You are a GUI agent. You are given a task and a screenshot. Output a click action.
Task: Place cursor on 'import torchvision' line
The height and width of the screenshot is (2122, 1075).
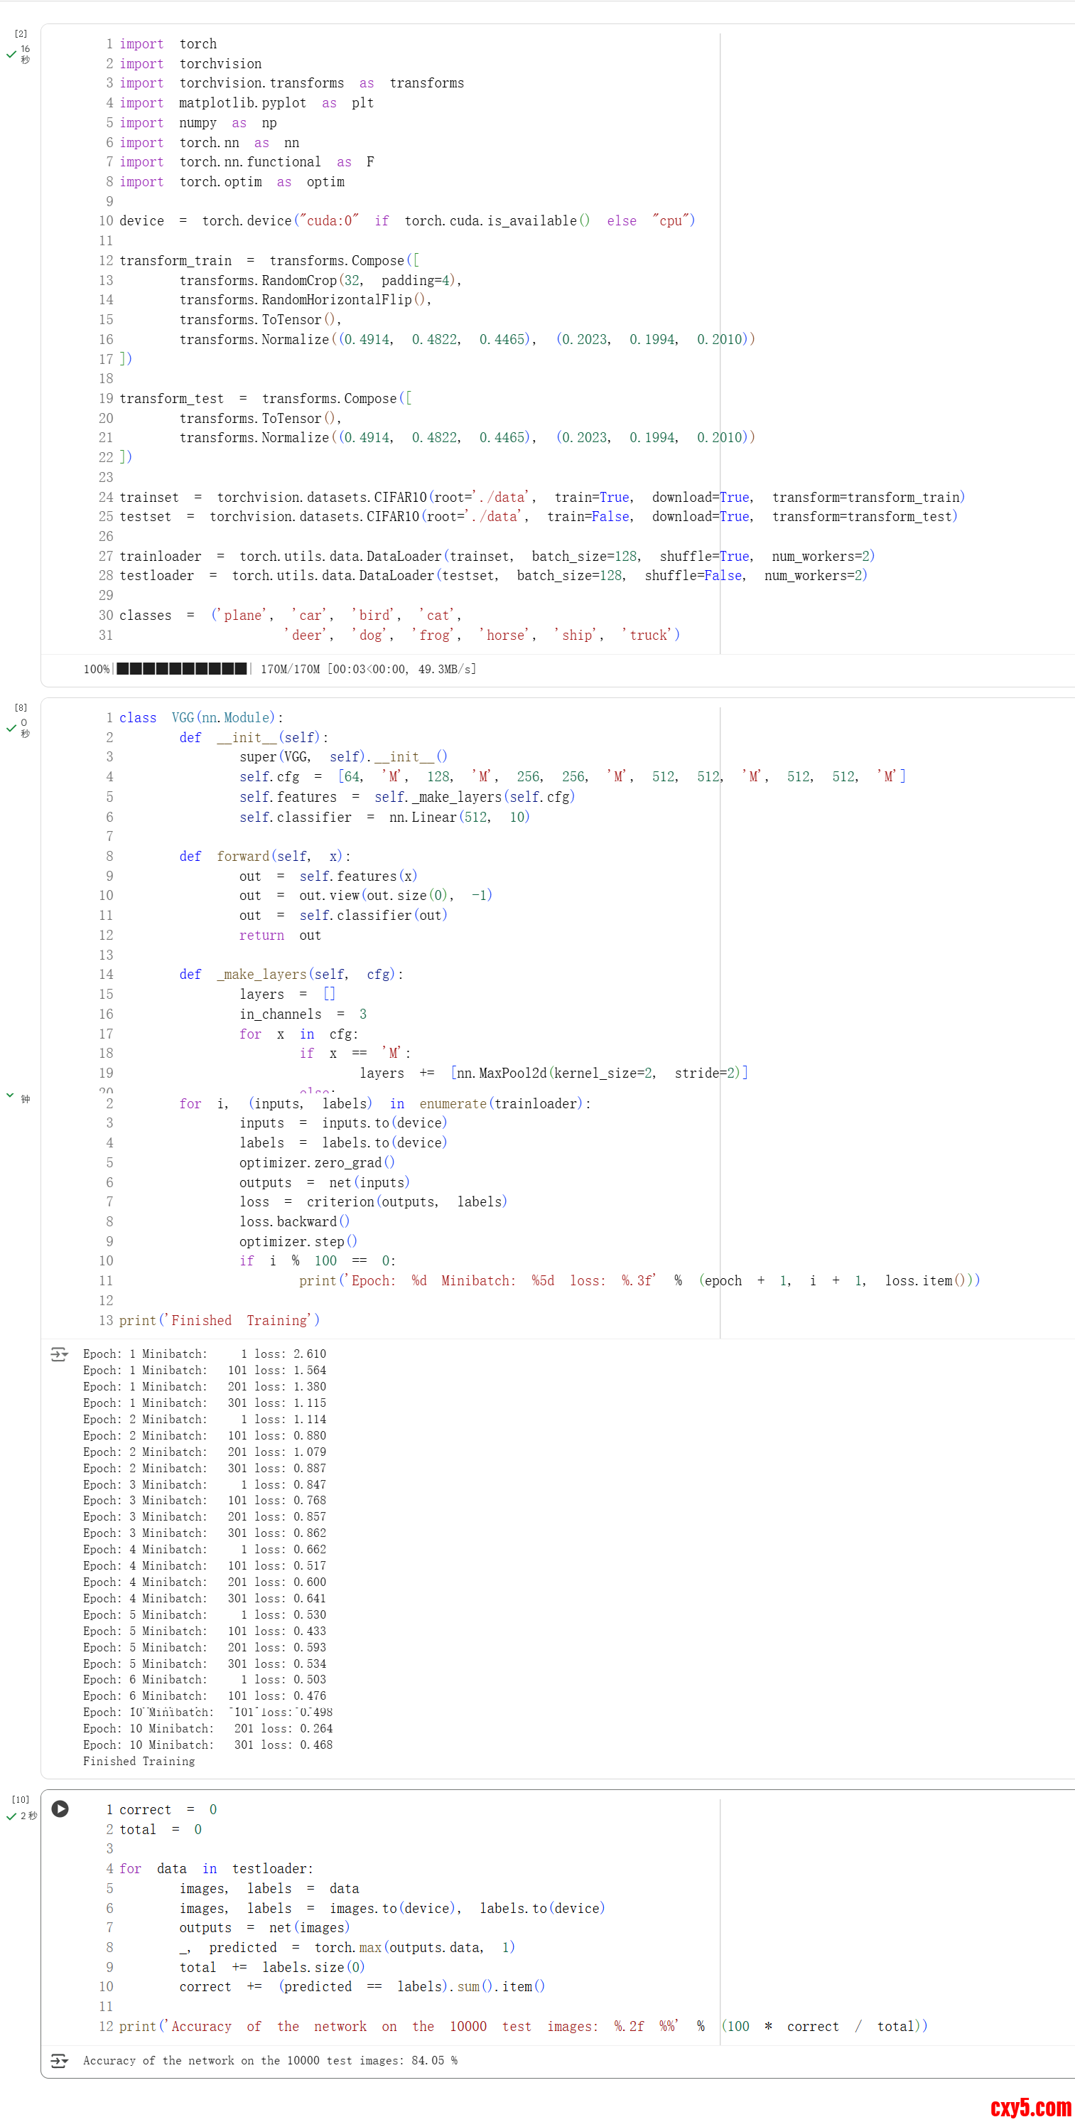[x=191, y=63]
